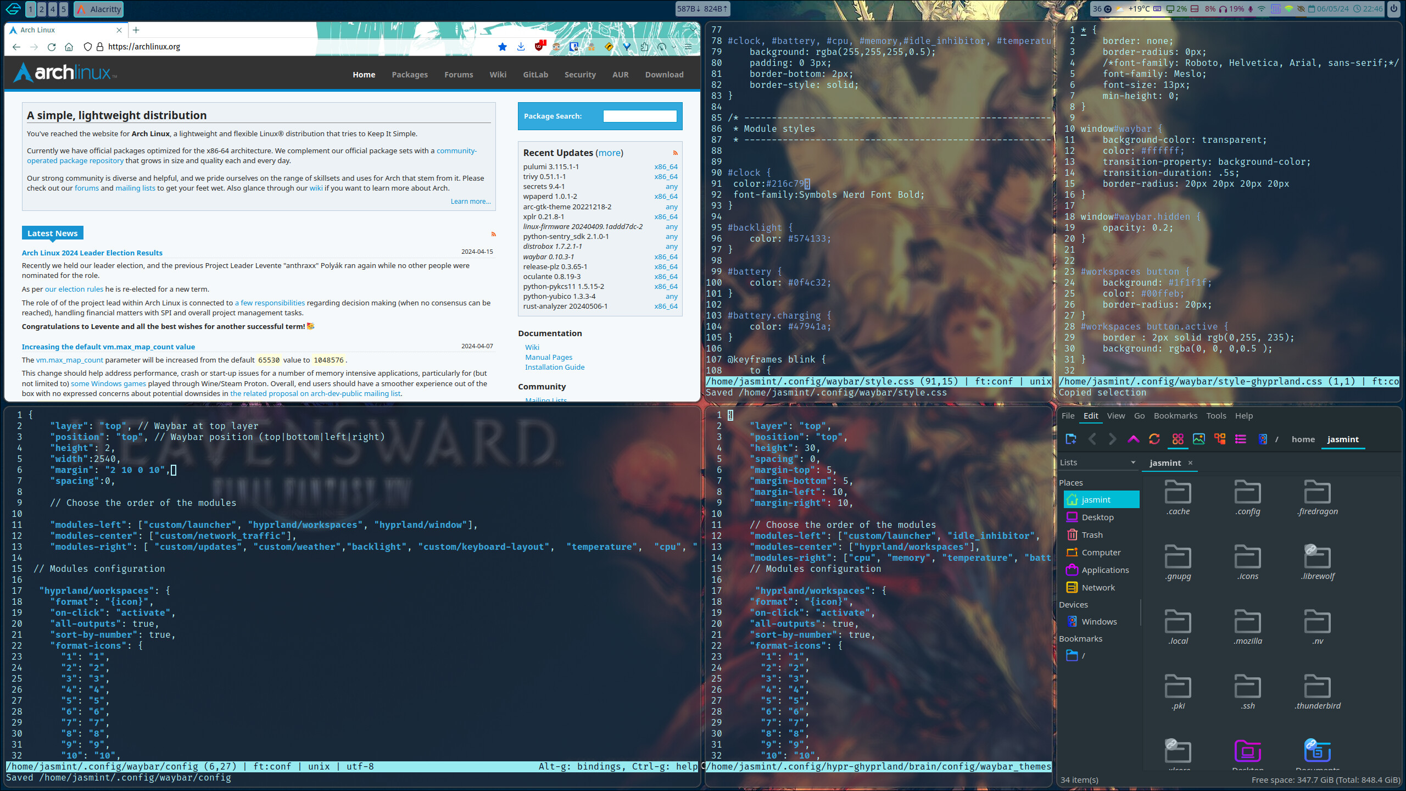The image size is (1406, 791).
Task: Expand the overflow chevron in Firefox toolbar
Action: 674,47
